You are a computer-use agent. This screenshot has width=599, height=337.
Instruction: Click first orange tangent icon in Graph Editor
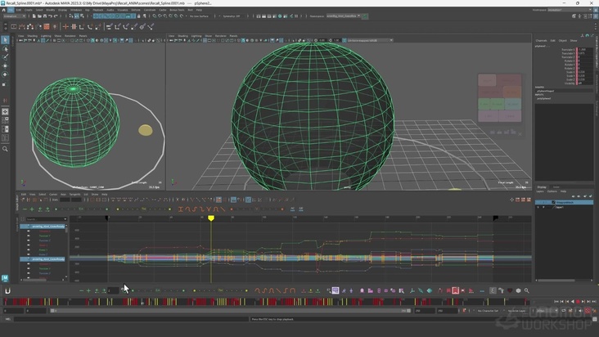tap(181, 209)
